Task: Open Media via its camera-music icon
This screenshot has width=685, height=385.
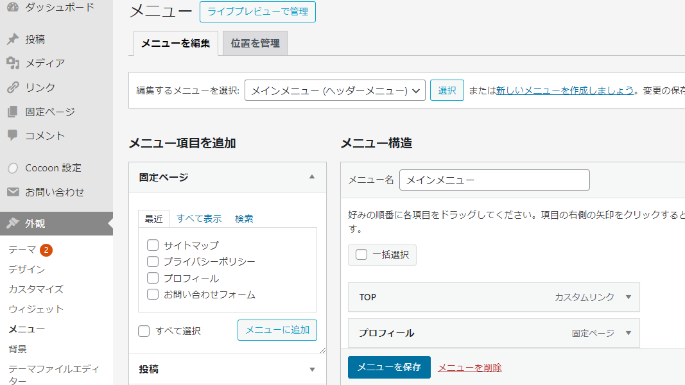Action: 13,63
